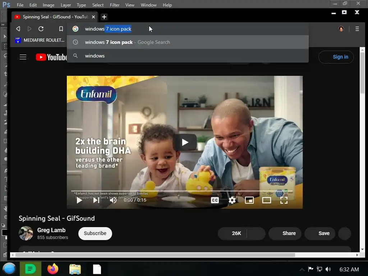Image resolution: width=368 pixels, height=276 pixels.
Task: Show hidden system tray icons
Action: coord(302,270)
